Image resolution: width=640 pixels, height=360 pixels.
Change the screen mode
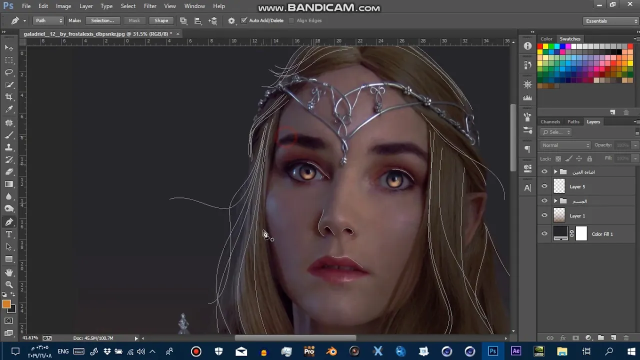pyautogui.click(x=9, y=333)
